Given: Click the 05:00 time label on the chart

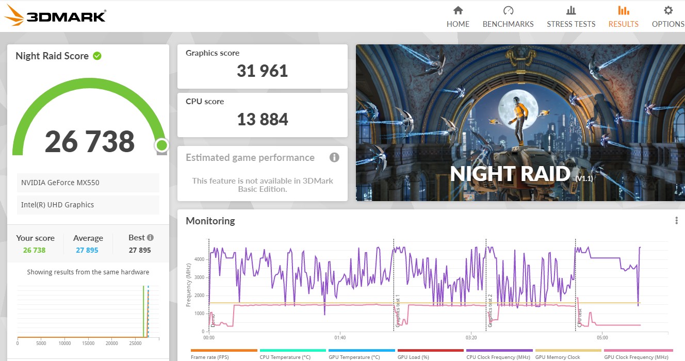Looking at the screenshot, I should click(x=602, y=338).
